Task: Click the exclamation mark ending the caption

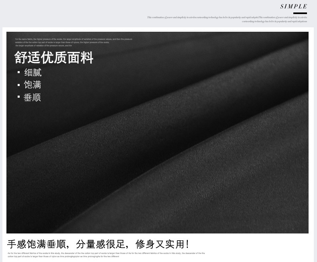Action: (187, 244)
